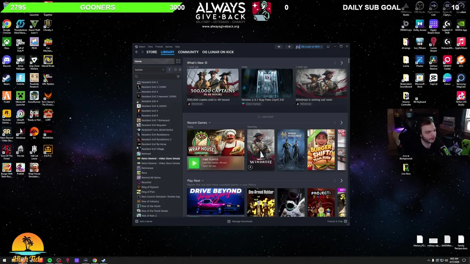
Task: Switch Steam to Big Picture mode icon
Action: pyautogui.click(x=328, y=47)
